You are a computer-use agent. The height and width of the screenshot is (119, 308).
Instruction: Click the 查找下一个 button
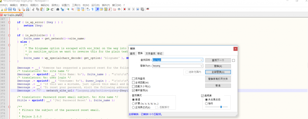click(218, 60)
